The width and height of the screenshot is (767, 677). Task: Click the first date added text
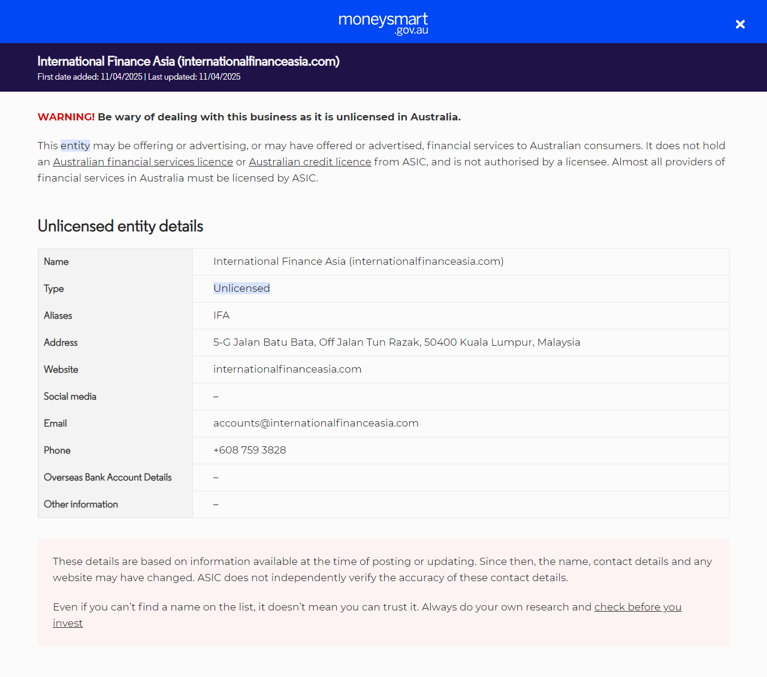pos(90,77)
